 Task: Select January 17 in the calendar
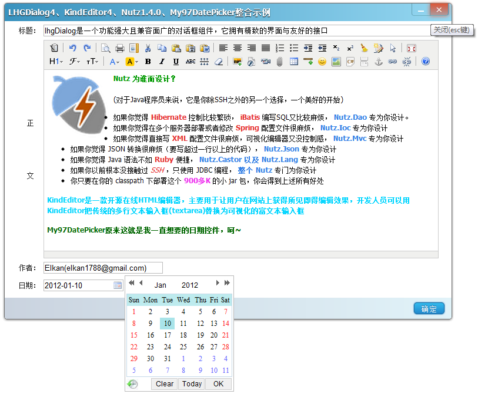167,335
